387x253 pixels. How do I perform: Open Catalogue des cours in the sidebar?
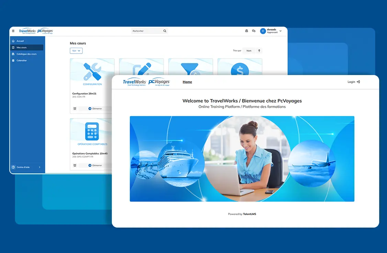[27, 54]
